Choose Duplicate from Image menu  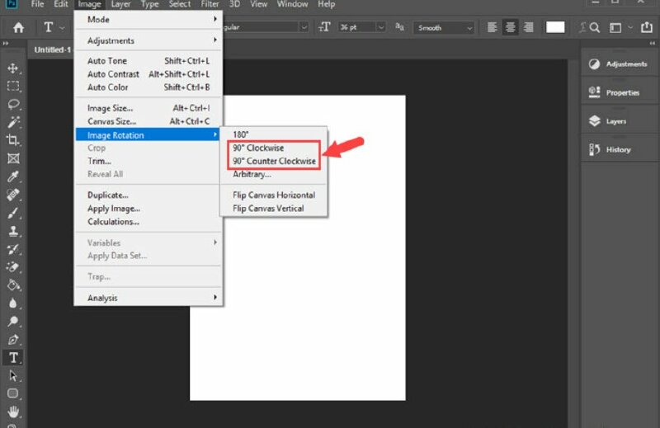pyautogui.click(x=148, y=195)
